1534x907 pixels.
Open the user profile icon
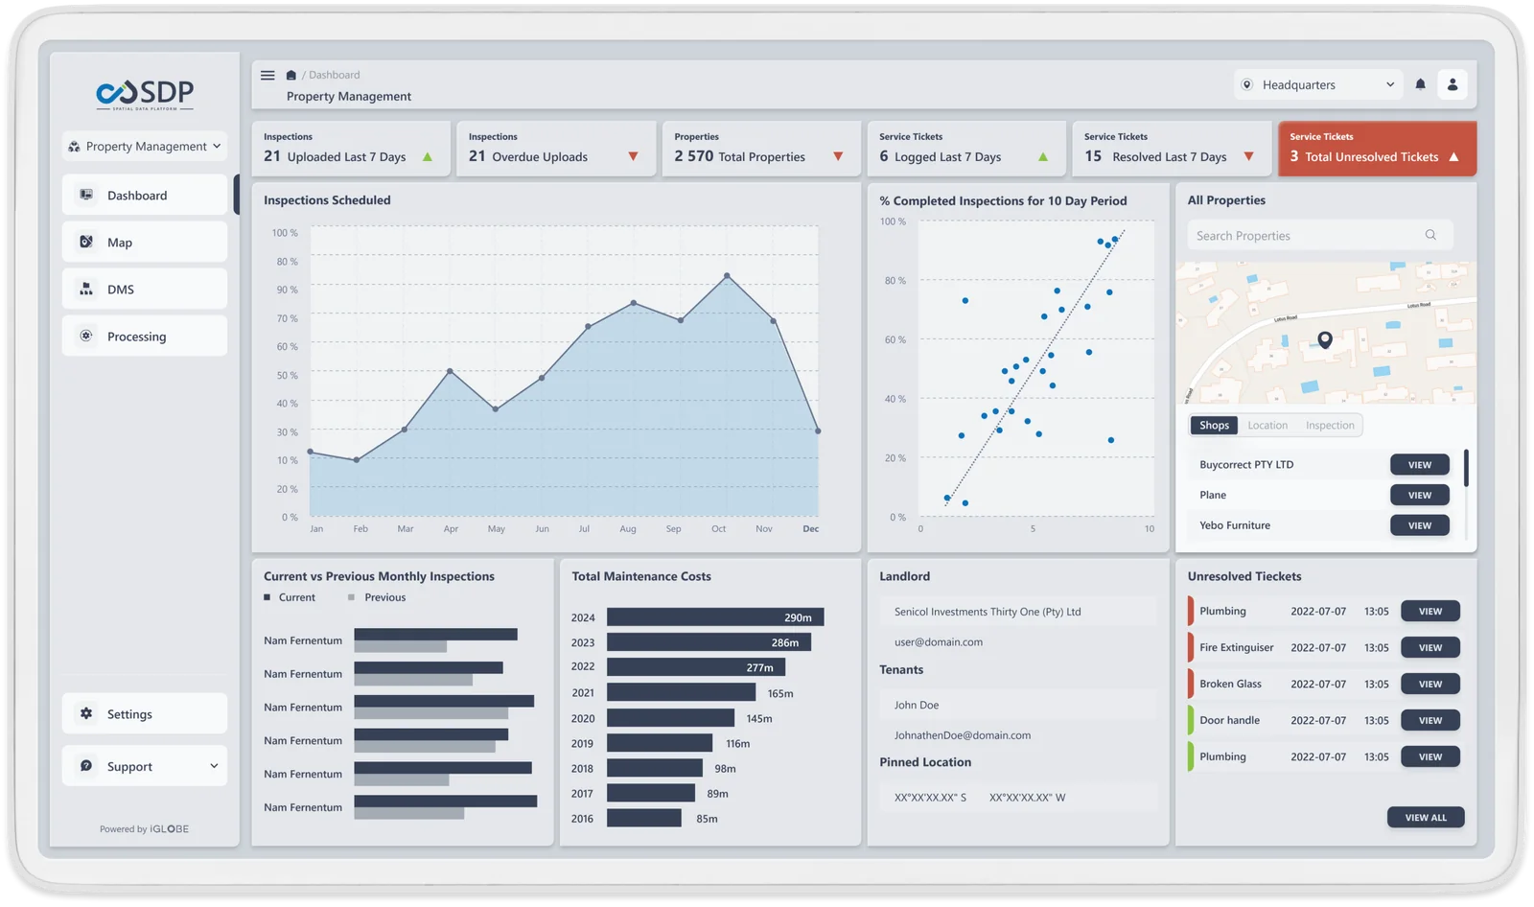pos(1453,84)
